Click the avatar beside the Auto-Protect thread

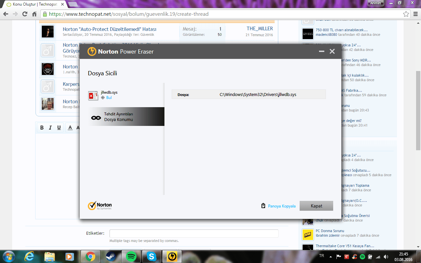[48, 32]
